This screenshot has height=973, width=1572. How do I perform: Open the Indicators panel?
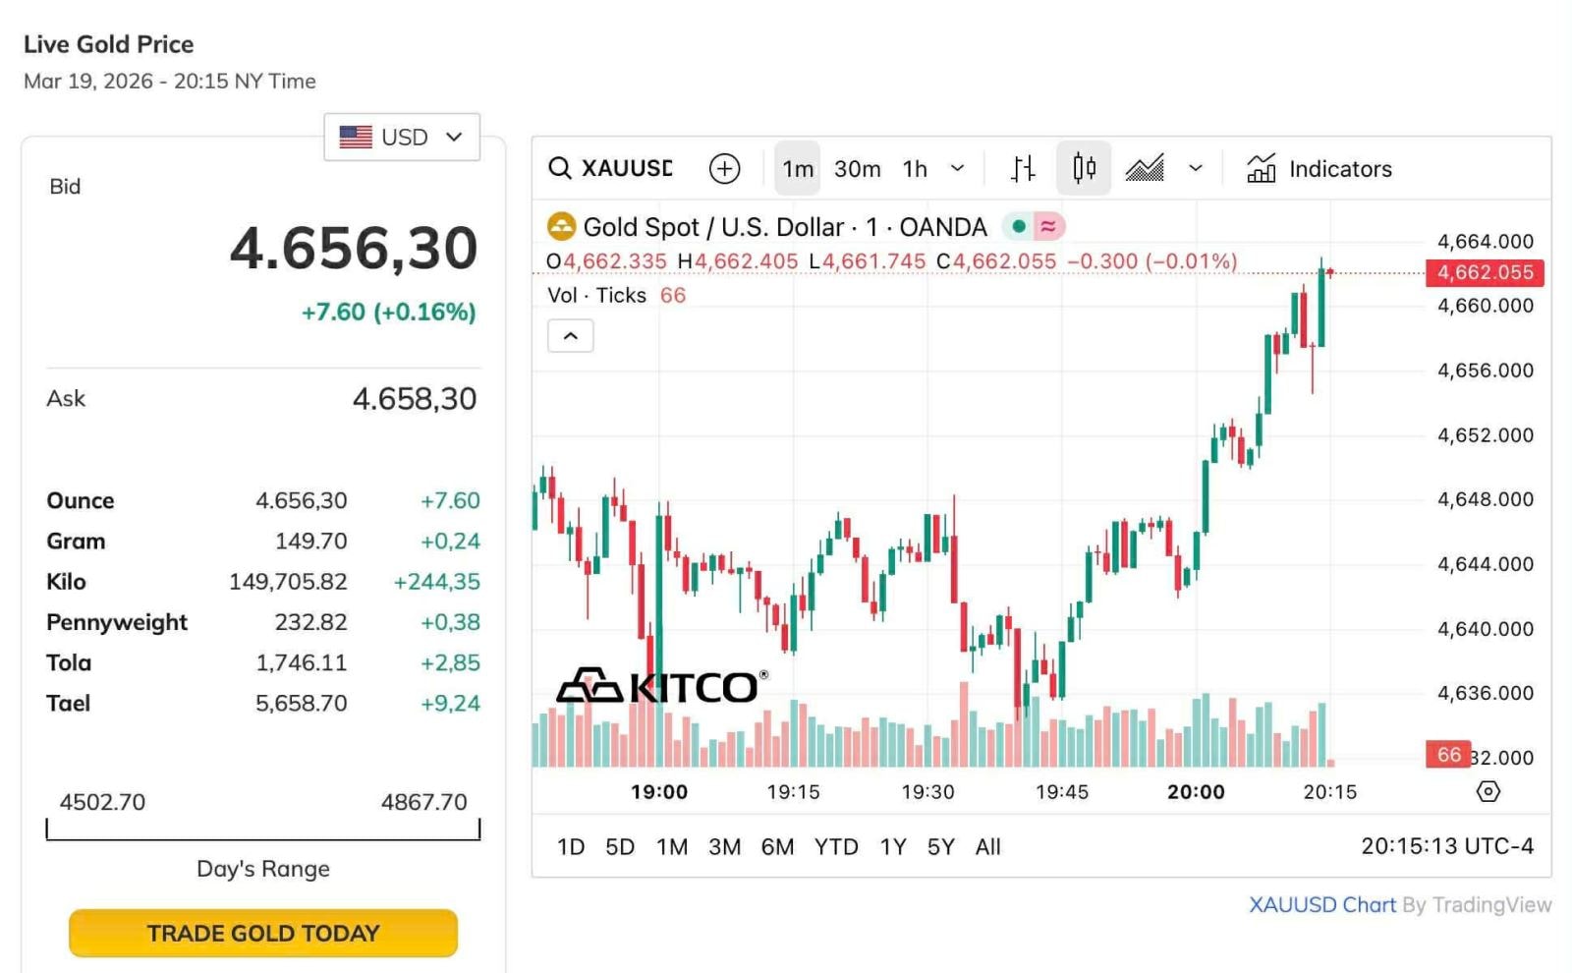click(1319, 169)
